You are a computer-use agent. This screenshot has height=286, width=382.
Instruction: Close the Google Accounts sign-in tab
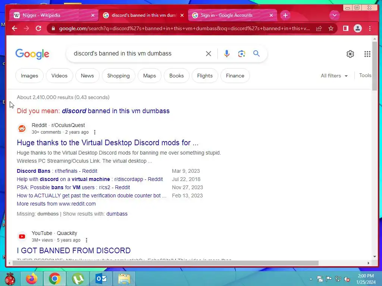click(271, 15)
